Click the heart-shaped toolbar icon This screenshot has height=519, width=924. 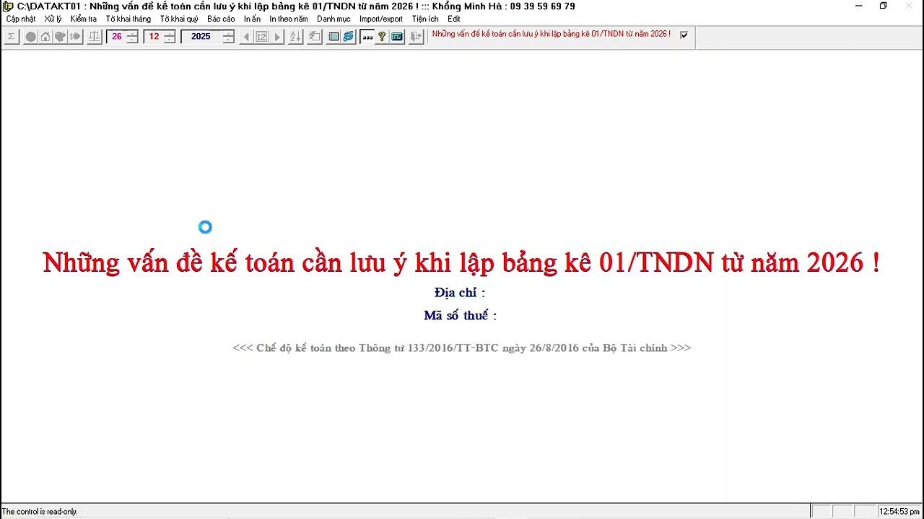pos(60,36)
